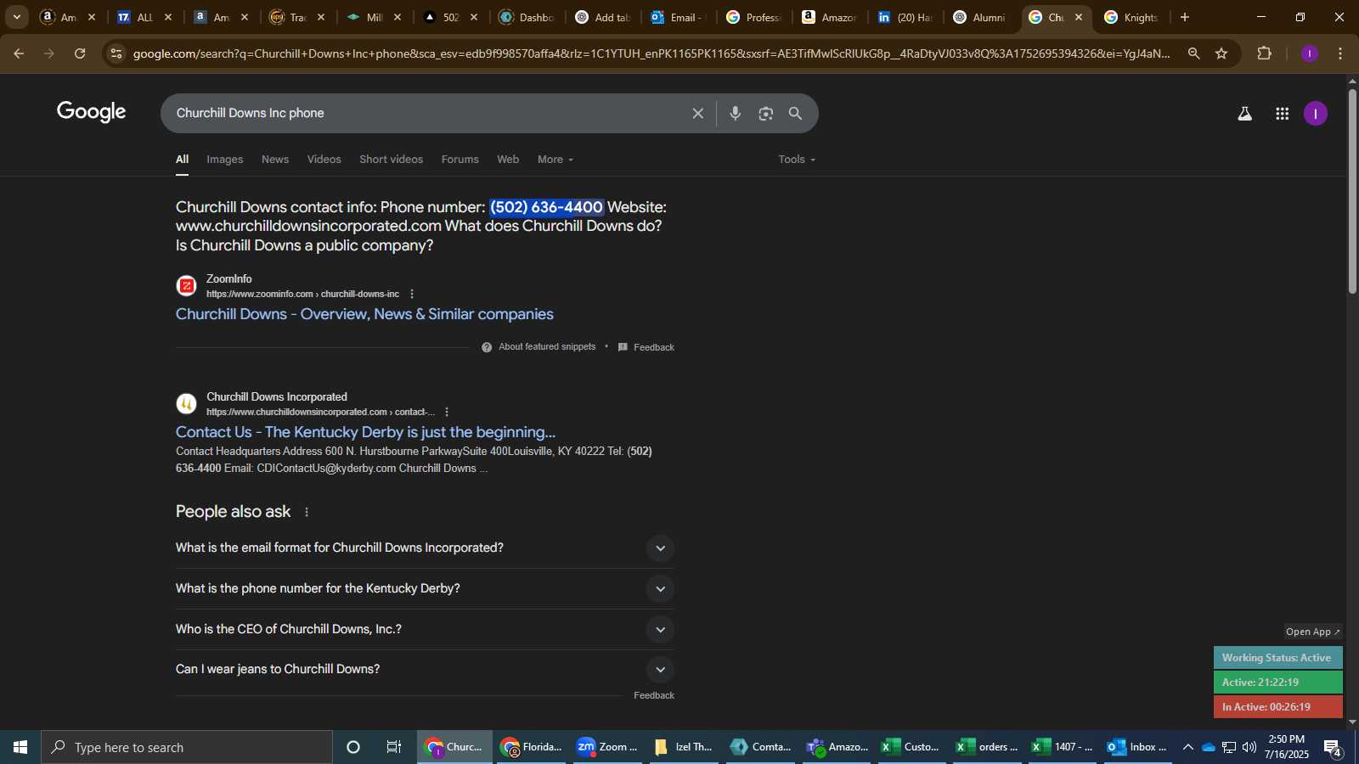
Task: Open tab search dropdown in title bar
Action: tap(16, 17)
